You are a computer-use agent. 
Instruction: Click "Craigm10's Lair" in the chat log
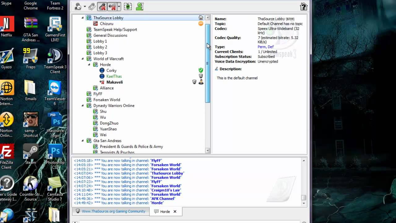click(166, 190)
